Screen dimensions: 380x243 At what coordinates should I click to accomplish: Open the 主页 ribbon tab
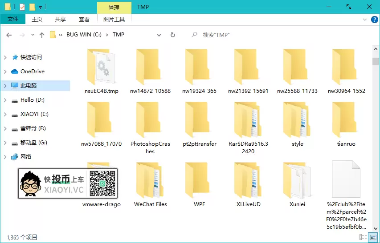pos(37,19)
